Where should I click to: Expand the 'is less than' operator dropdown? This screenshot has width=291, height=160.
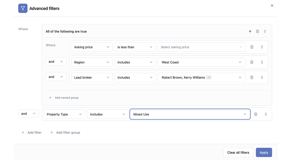[x=135, y=47]
